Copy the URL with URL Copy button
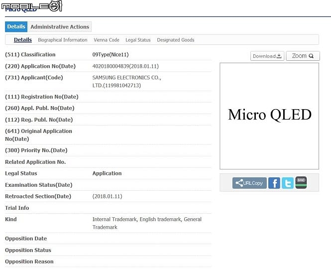 tap(249, 183)
